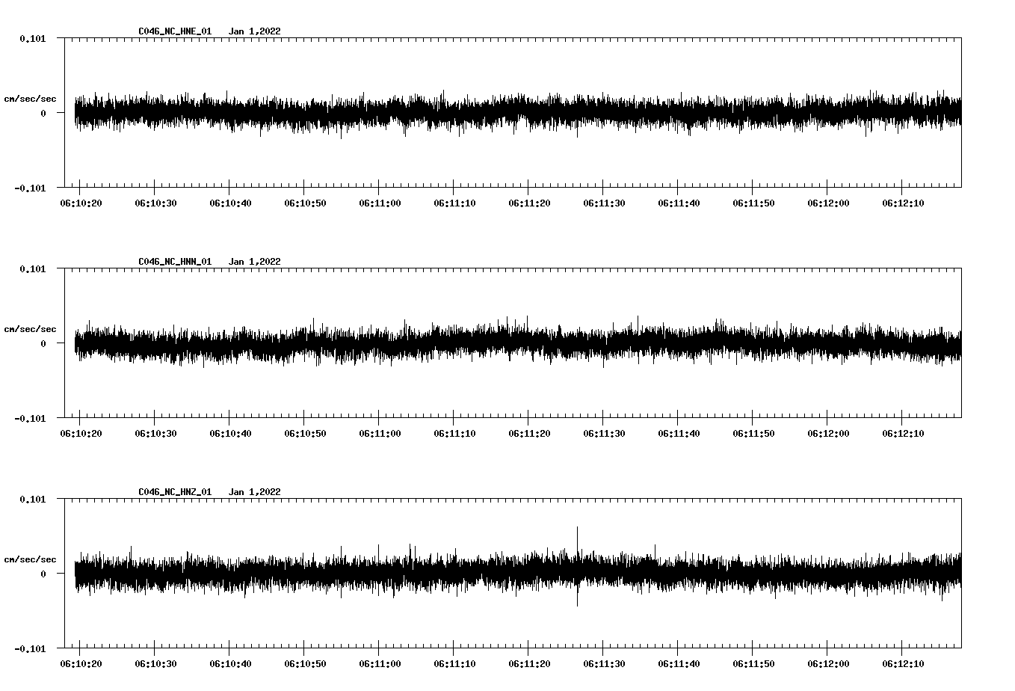Click the 06:10:20 time label under HNE plot

81,203
